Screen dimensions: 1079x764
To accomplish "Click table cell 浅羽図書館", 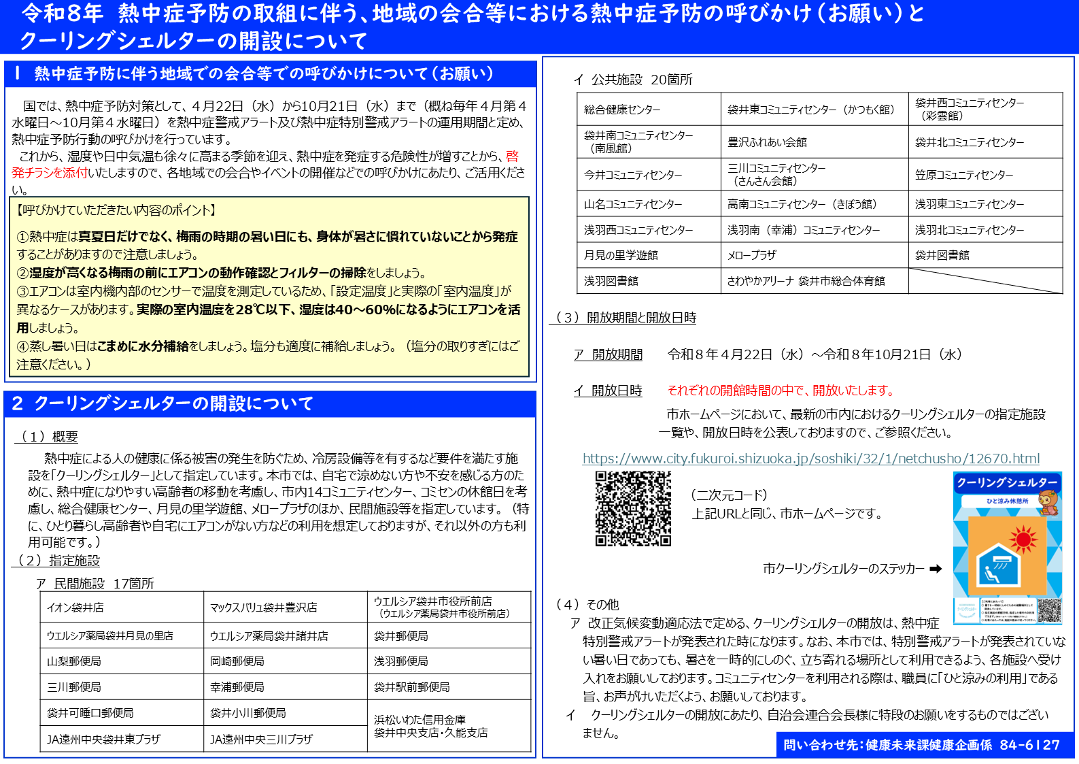I will coord(649,280).
